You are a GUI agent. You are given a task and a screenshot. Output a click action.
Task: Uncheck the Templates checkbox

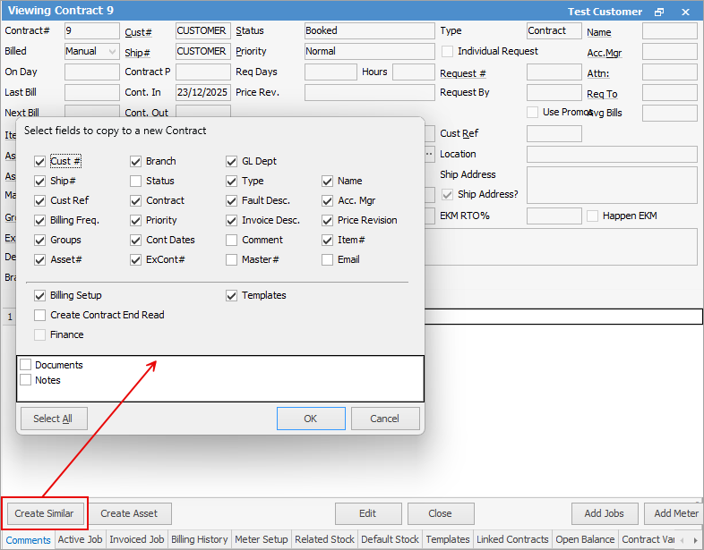tap(232, 296)
